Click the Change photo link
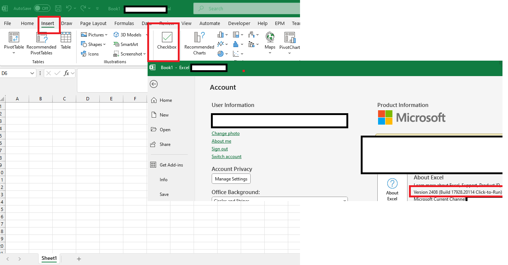The width and height of the screenshot is (508, 265). [226, 133]
